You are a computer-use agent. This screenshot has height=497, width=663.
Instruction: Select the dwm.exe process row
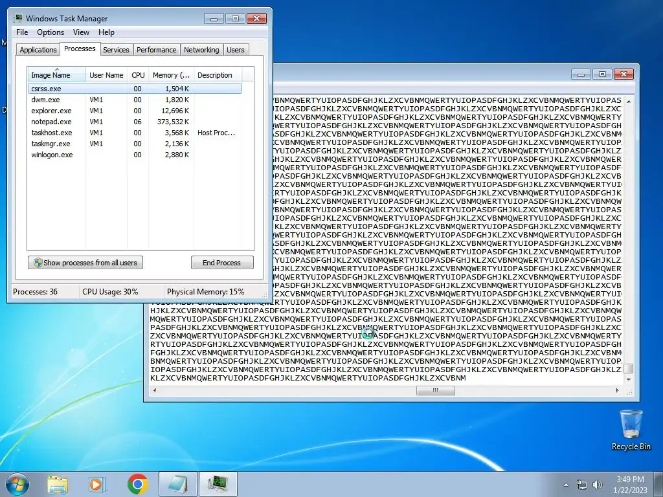135,100
